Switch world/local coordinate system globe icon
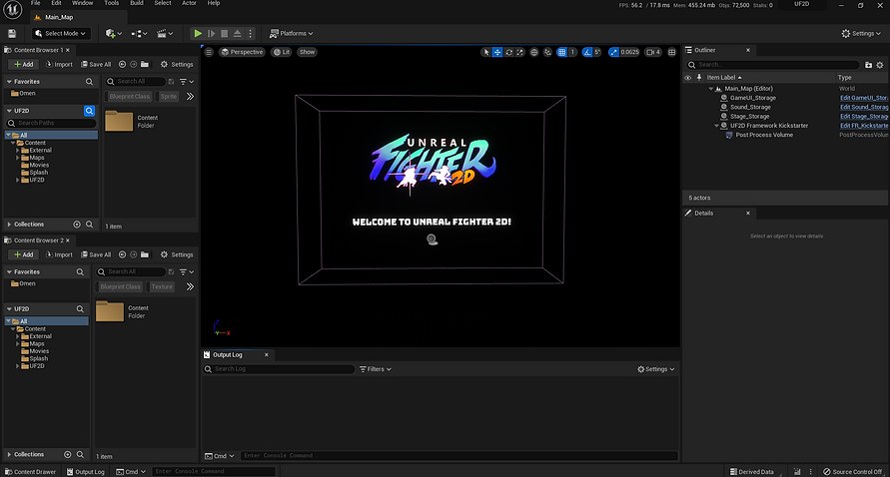Image resolution: width=890 pixels, height=477 pixels. pyautogui.click(x=534, y=52)
